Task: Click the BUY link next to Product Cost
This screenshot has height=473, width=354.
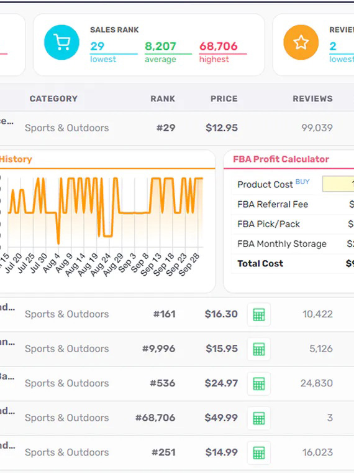Action: coord(302,182)
